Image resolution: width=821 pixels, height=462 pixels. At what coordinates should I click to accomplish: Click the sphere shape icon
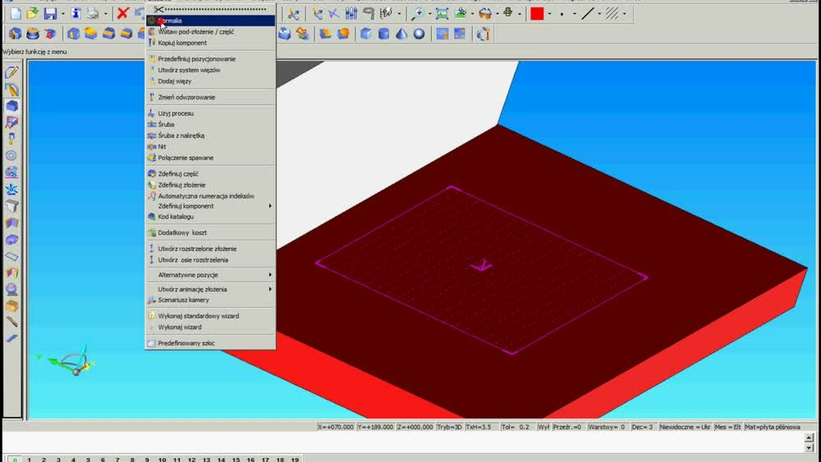(419, 34)
